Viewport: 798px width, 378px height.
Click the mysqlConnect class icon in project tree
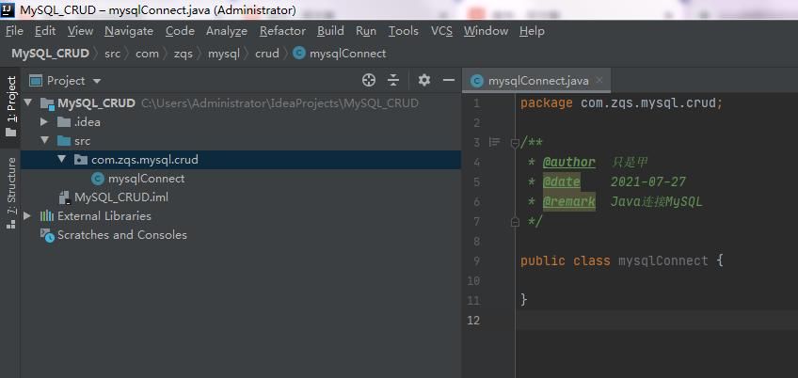98,179
